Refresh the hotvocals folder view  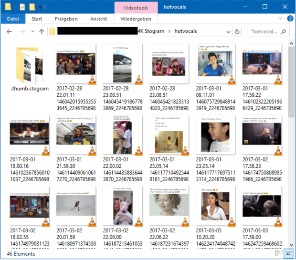(x=237, y=32)
